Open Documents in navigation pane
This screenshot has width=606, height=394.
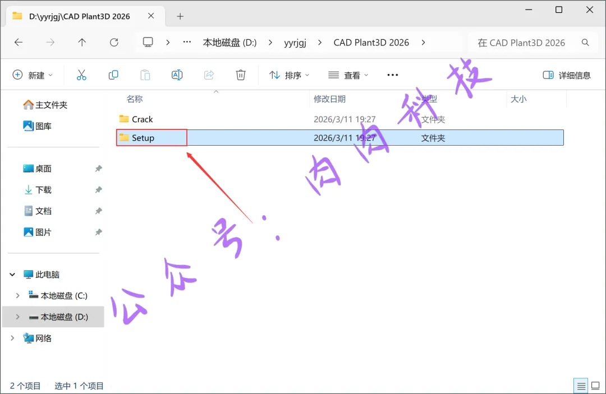[x=38, y=211]
